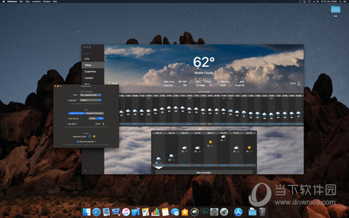Open the WWeather application menu
This screenshot has width=349, height=218.
coord(12,1)
